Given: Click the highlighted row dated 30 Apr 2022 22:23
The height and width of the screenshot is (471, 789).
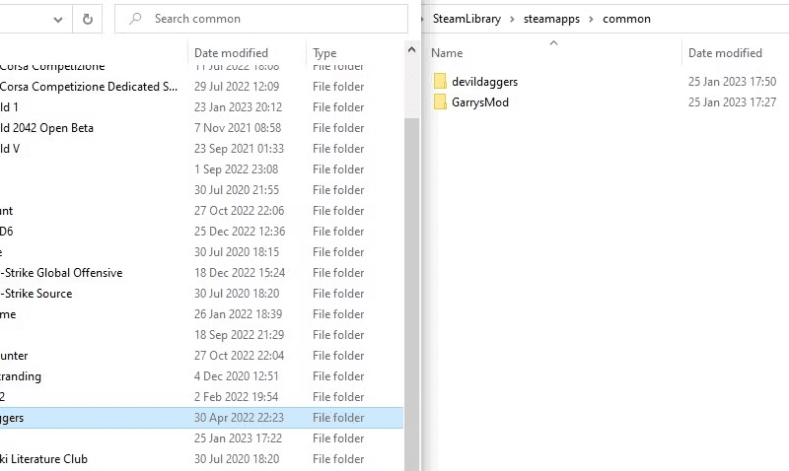Looking at the screenshot, I should tap(201, 417).
